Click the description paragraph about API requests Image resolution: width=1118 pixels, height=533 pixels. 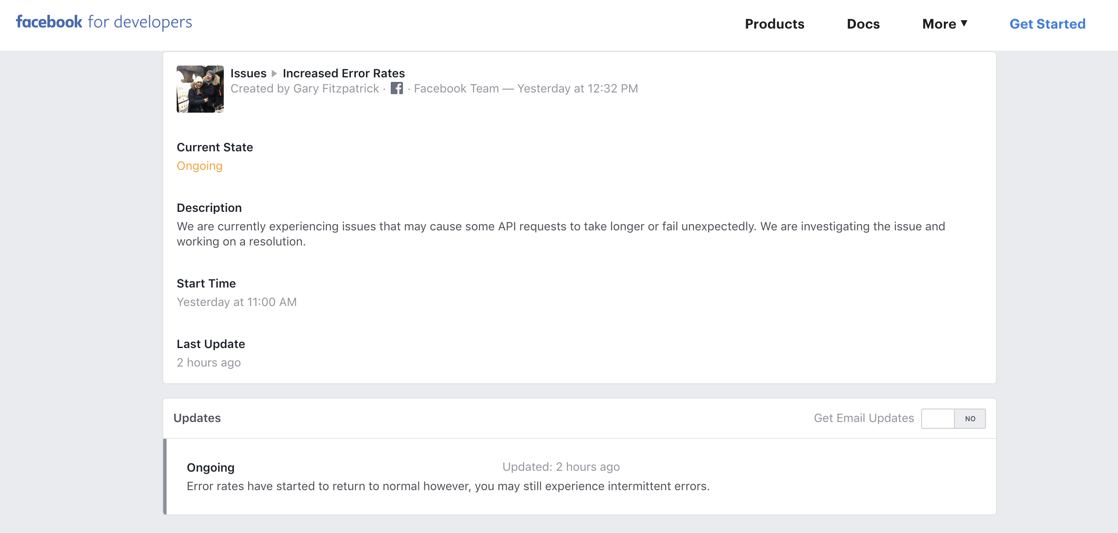pyautogui.click(x=561, y=234)
